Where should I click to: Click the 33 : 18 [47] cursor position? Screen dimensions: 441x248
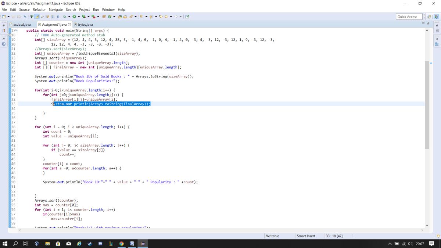[334, 236]
